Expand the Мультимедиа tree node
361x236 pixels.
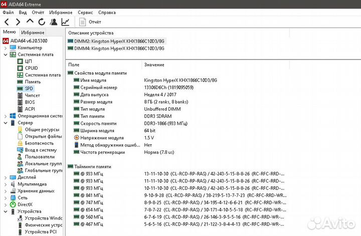tap(6, 184)
